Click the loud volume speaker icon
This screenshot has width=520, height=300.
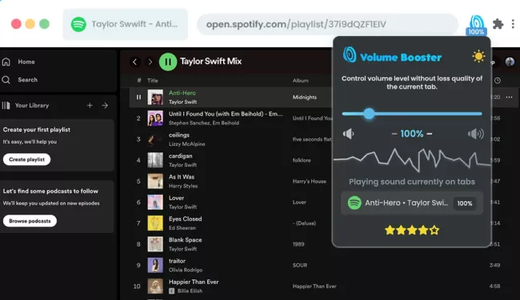(475, 133)
